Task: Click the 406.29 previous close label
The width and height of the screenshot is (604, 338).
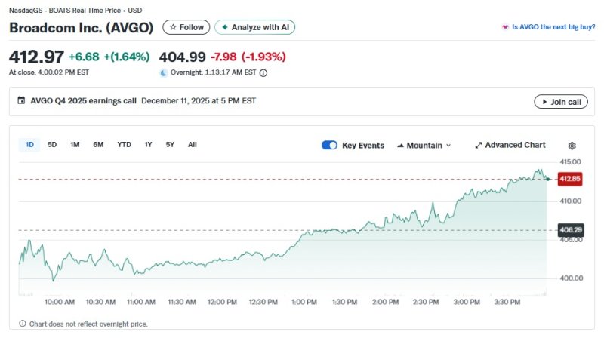Action: click(x=570, y=229)
